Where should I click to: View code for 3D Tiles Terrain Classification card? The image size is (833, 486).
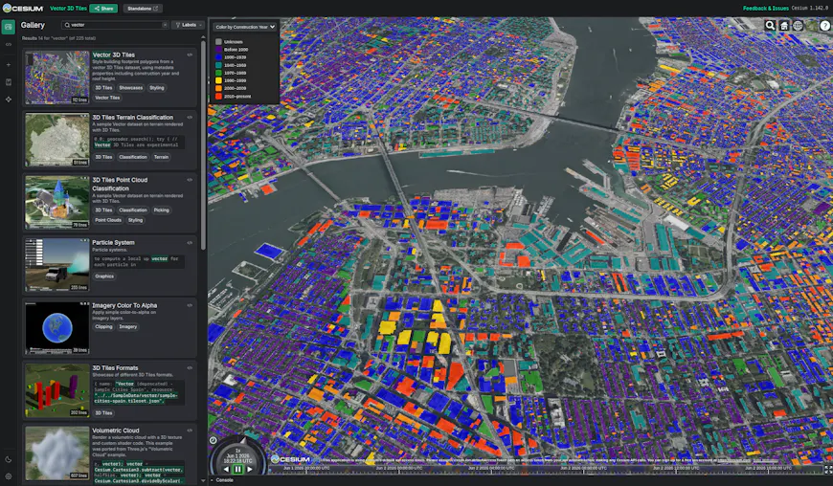pos(190,118)
